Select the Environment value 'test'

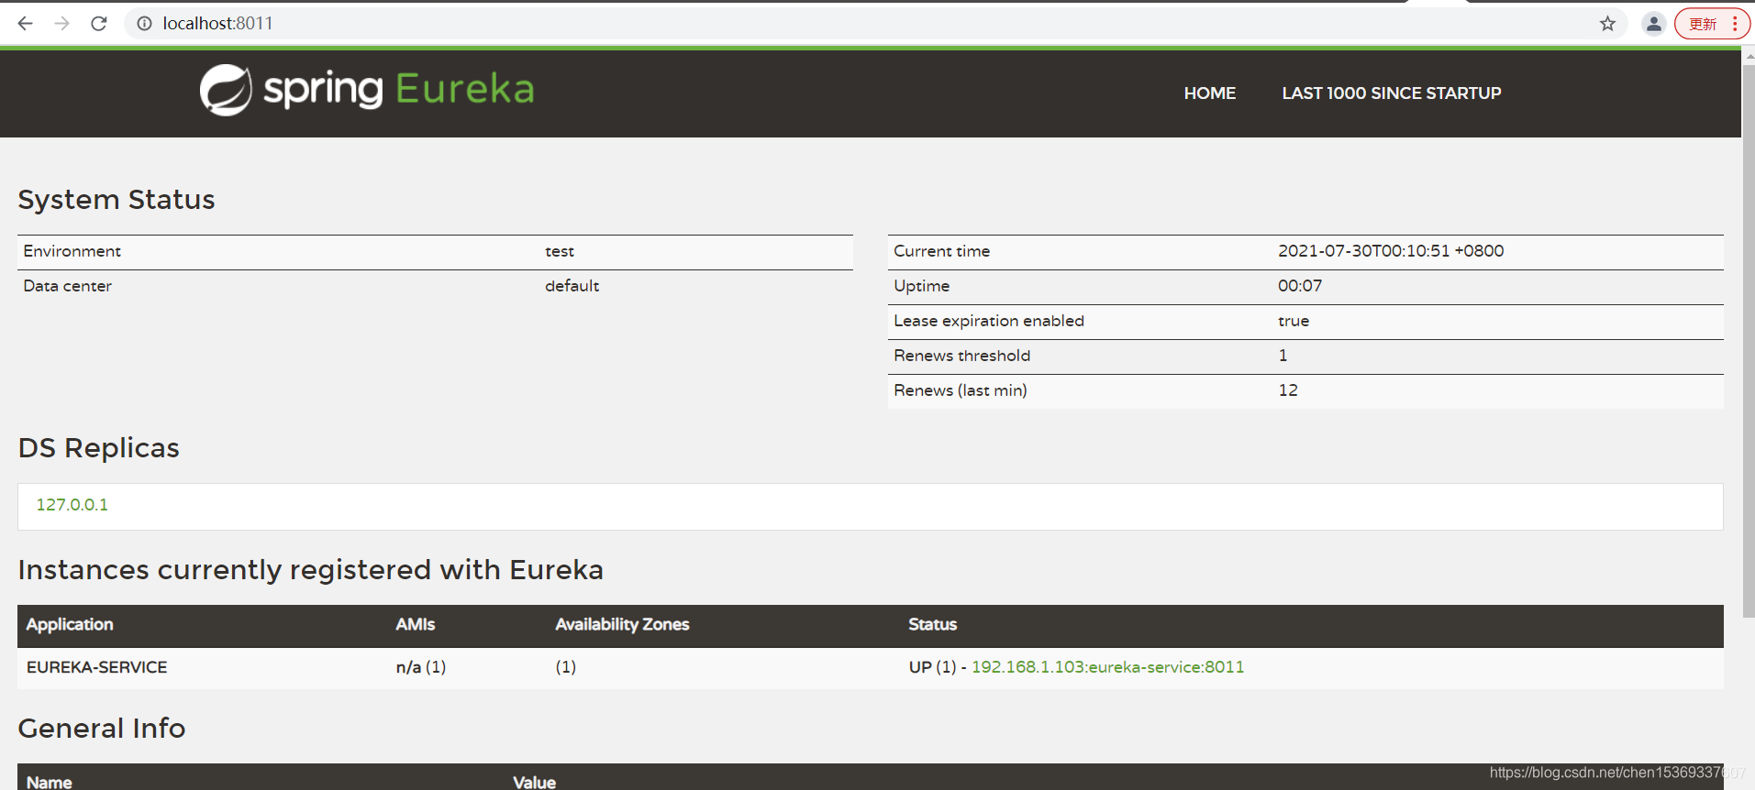pos(559,251)
